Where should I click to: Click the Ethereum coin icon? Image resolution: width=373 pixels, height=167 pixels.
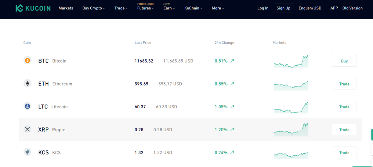(x=27, y=83)
